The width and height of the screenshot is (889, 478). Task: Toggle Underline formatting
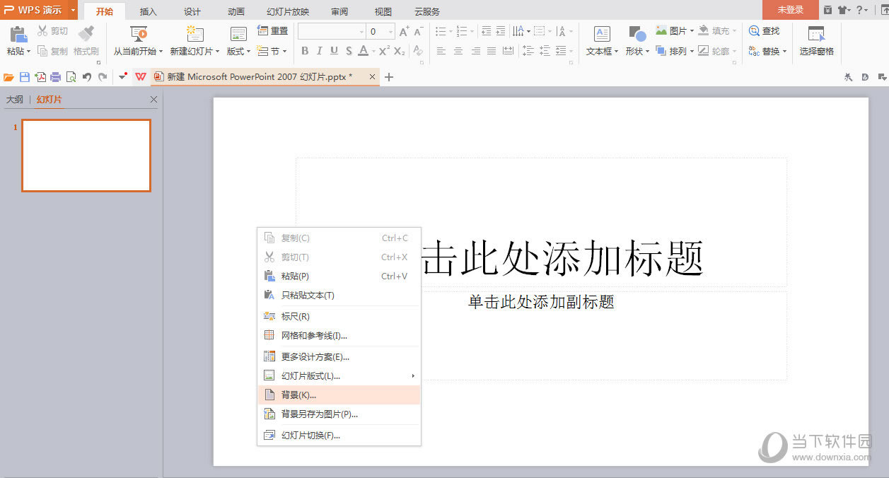coord(334,51)
